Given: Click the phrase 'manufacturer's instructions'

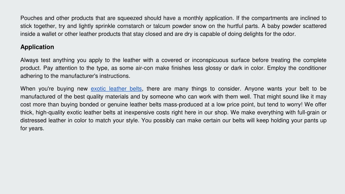Looking at the screenshot, I should pos(95,76).
